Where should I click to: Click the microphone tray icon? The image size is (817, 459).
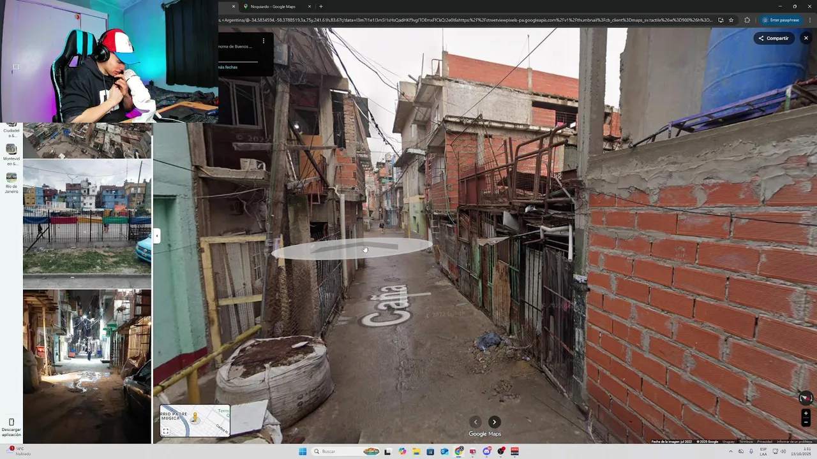[751, 451]
